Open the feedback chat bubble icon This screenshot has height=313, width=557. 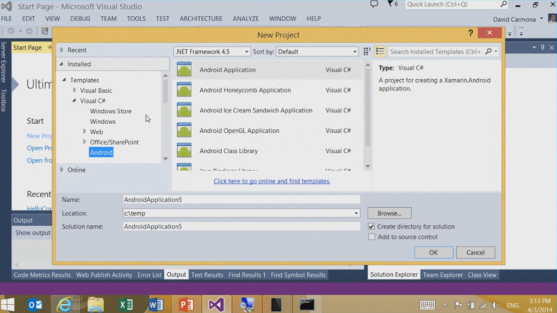(x=374, y=4)
